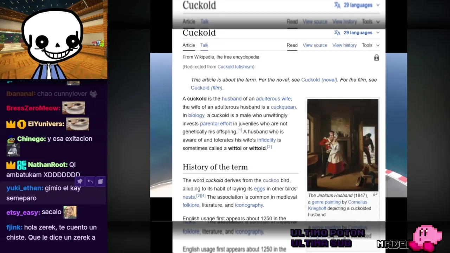Viewport: 450px width, 253px height.
Task: Switch to the Article tab
Action: [x=189, y=45]
